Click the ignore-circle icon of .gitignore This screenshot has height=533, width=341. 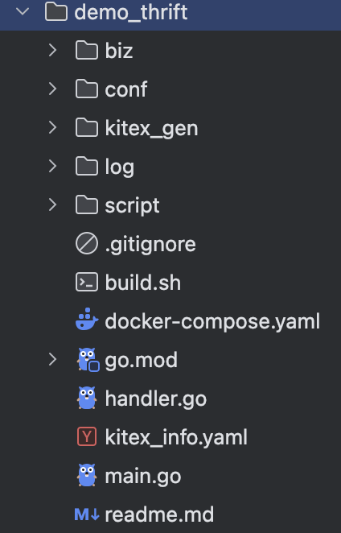87,243
